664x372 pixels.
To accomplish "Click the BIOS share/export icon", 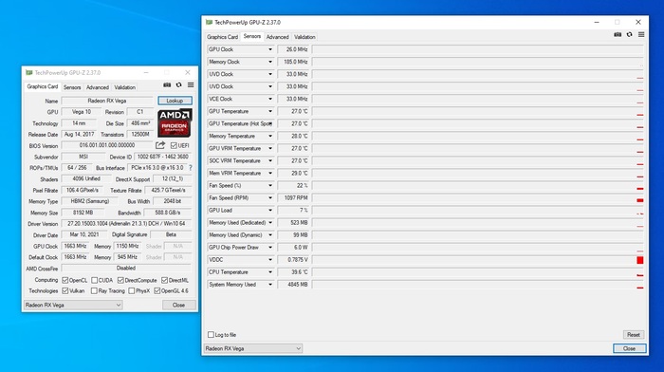I will [160, 145].
